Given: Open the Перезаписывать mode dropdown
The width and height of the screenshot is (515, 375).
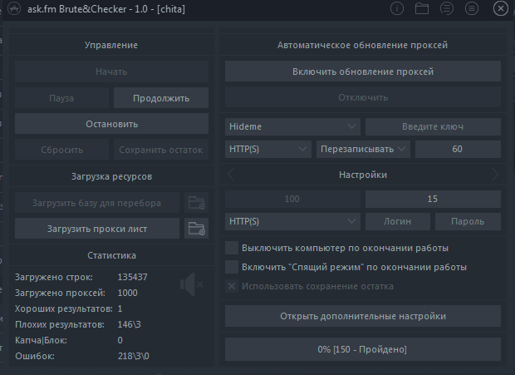Looking at the screenshot, I should 363,149.
